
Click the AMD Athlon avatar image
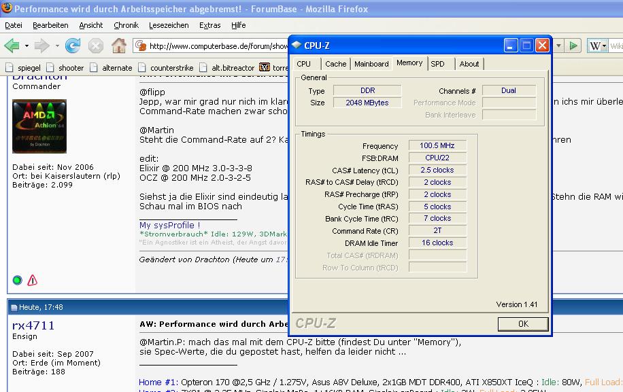(x=39, y=126)
